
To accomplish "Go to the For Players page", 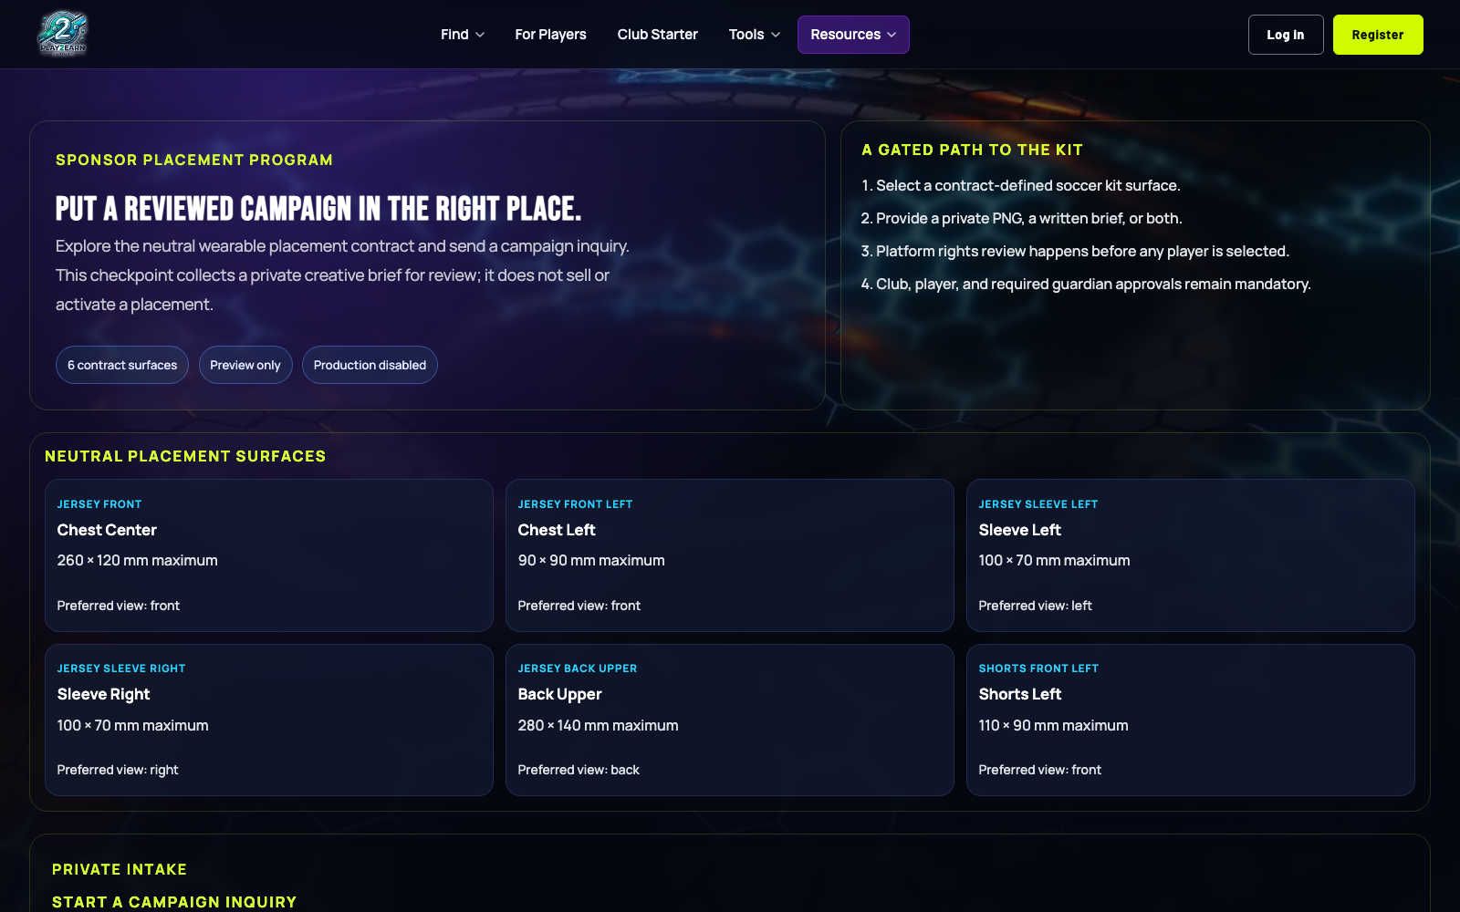I will click(x=550, y=35).
